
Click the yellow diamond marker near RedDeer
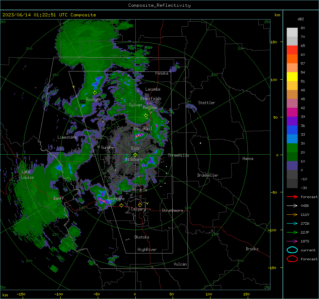click(146, 116)
